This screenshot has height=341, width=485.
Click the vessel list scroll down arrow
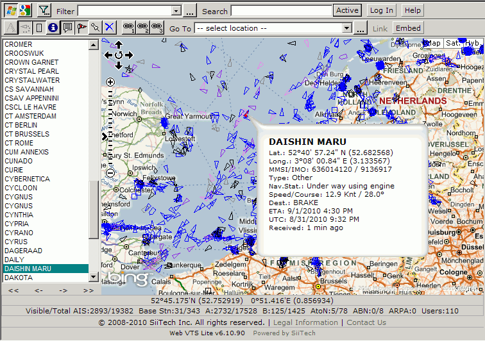[x=93, y=277]
